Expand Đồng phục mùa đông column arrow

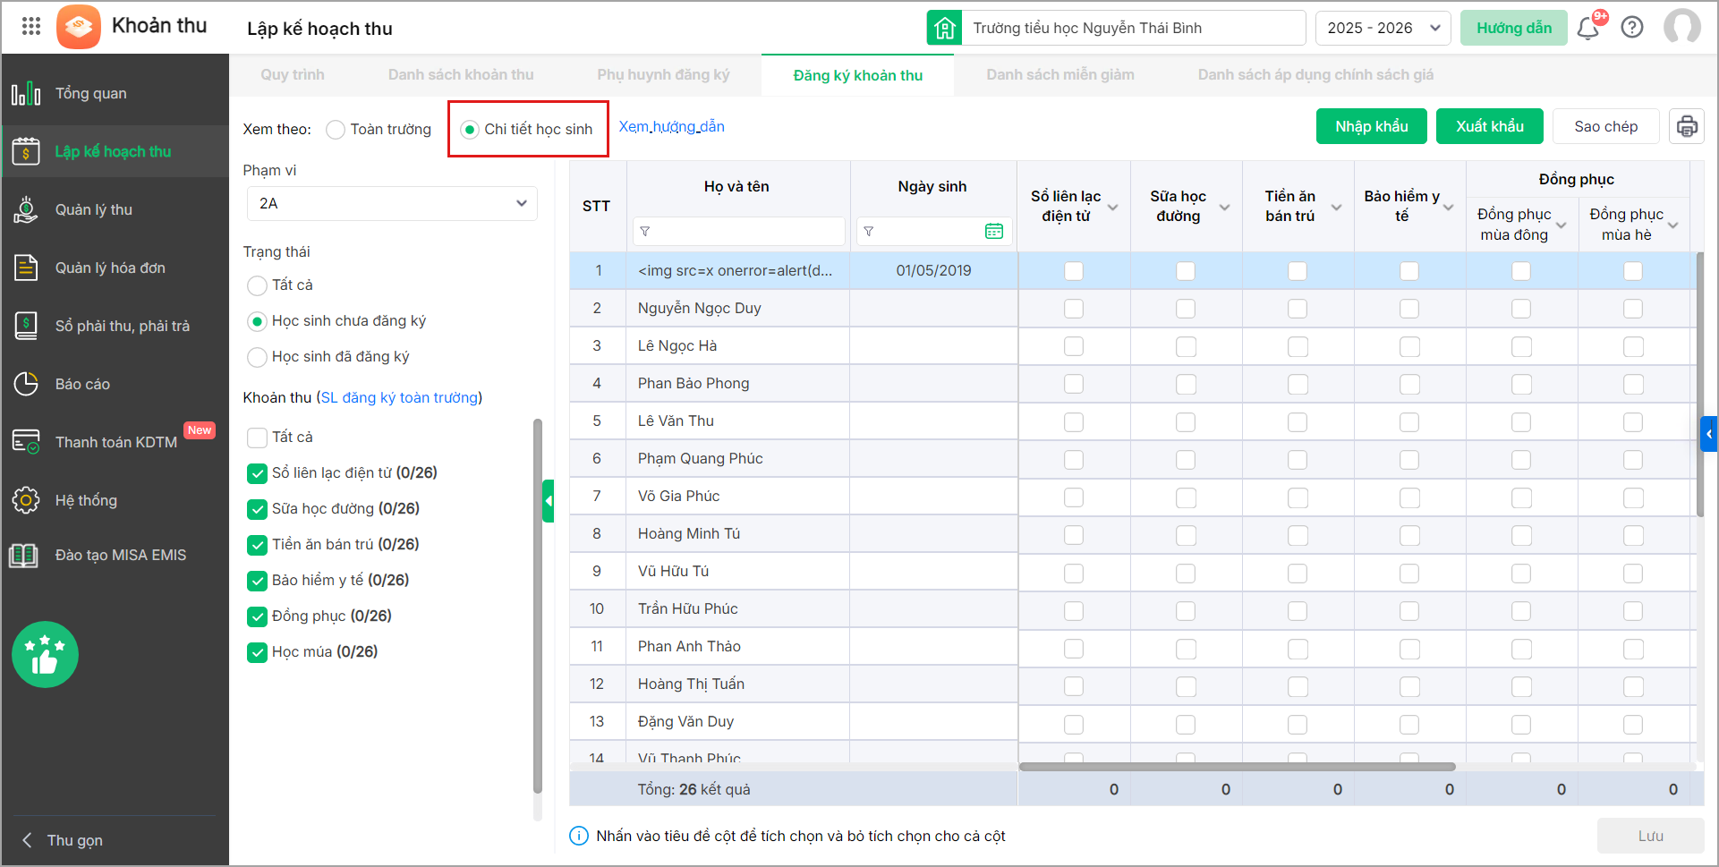(x=1562, y=225)
